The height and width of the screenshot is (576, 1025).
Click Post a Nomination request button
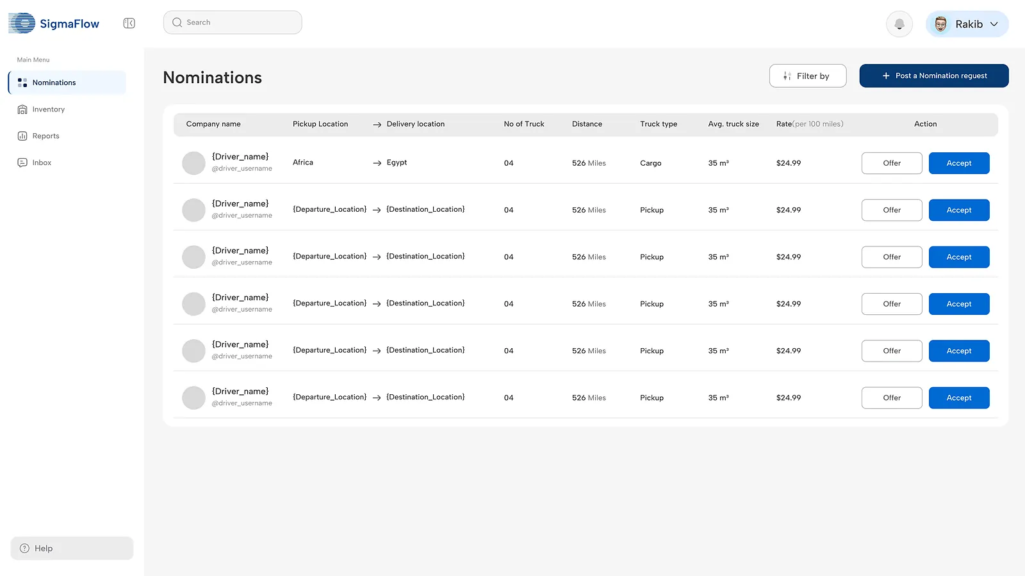[934, 76]
